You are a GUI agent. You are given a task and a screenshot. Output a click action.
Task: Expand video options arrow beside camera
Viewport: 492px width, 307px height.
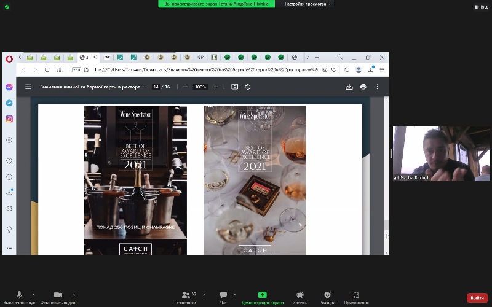coord(74,295)
